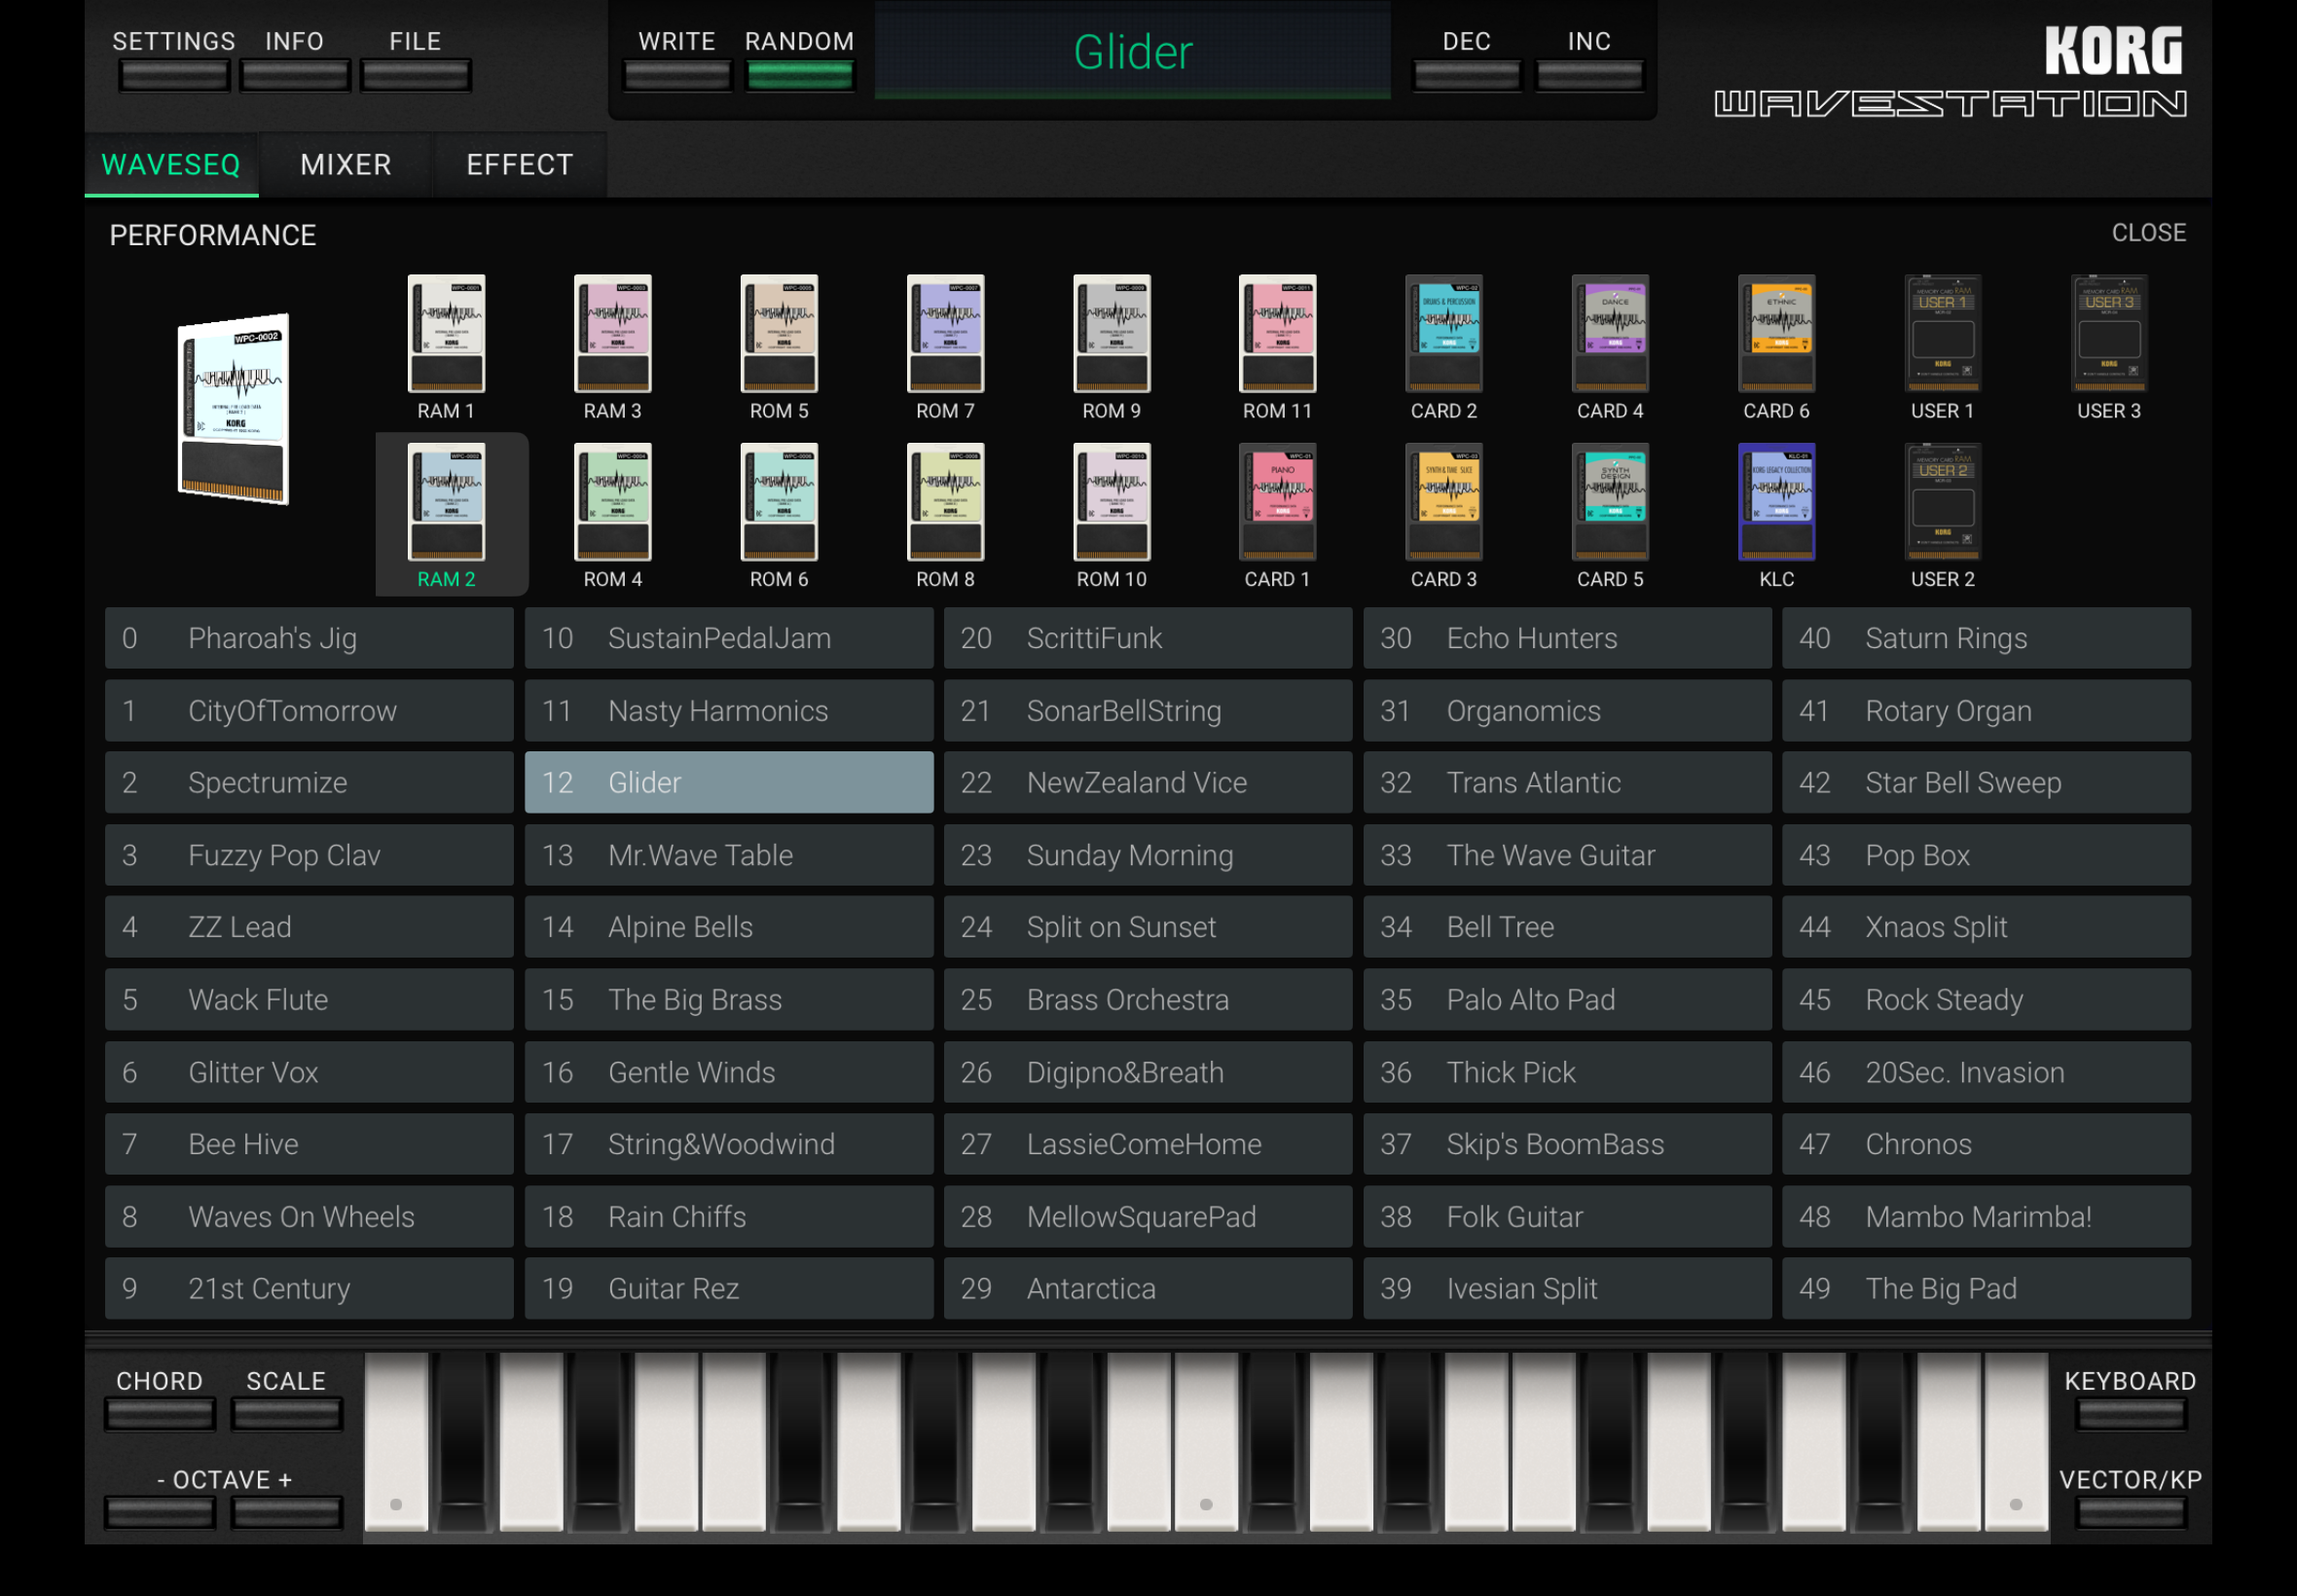Toggle the KEYBOARD button

click(x=2131, y=1414)
